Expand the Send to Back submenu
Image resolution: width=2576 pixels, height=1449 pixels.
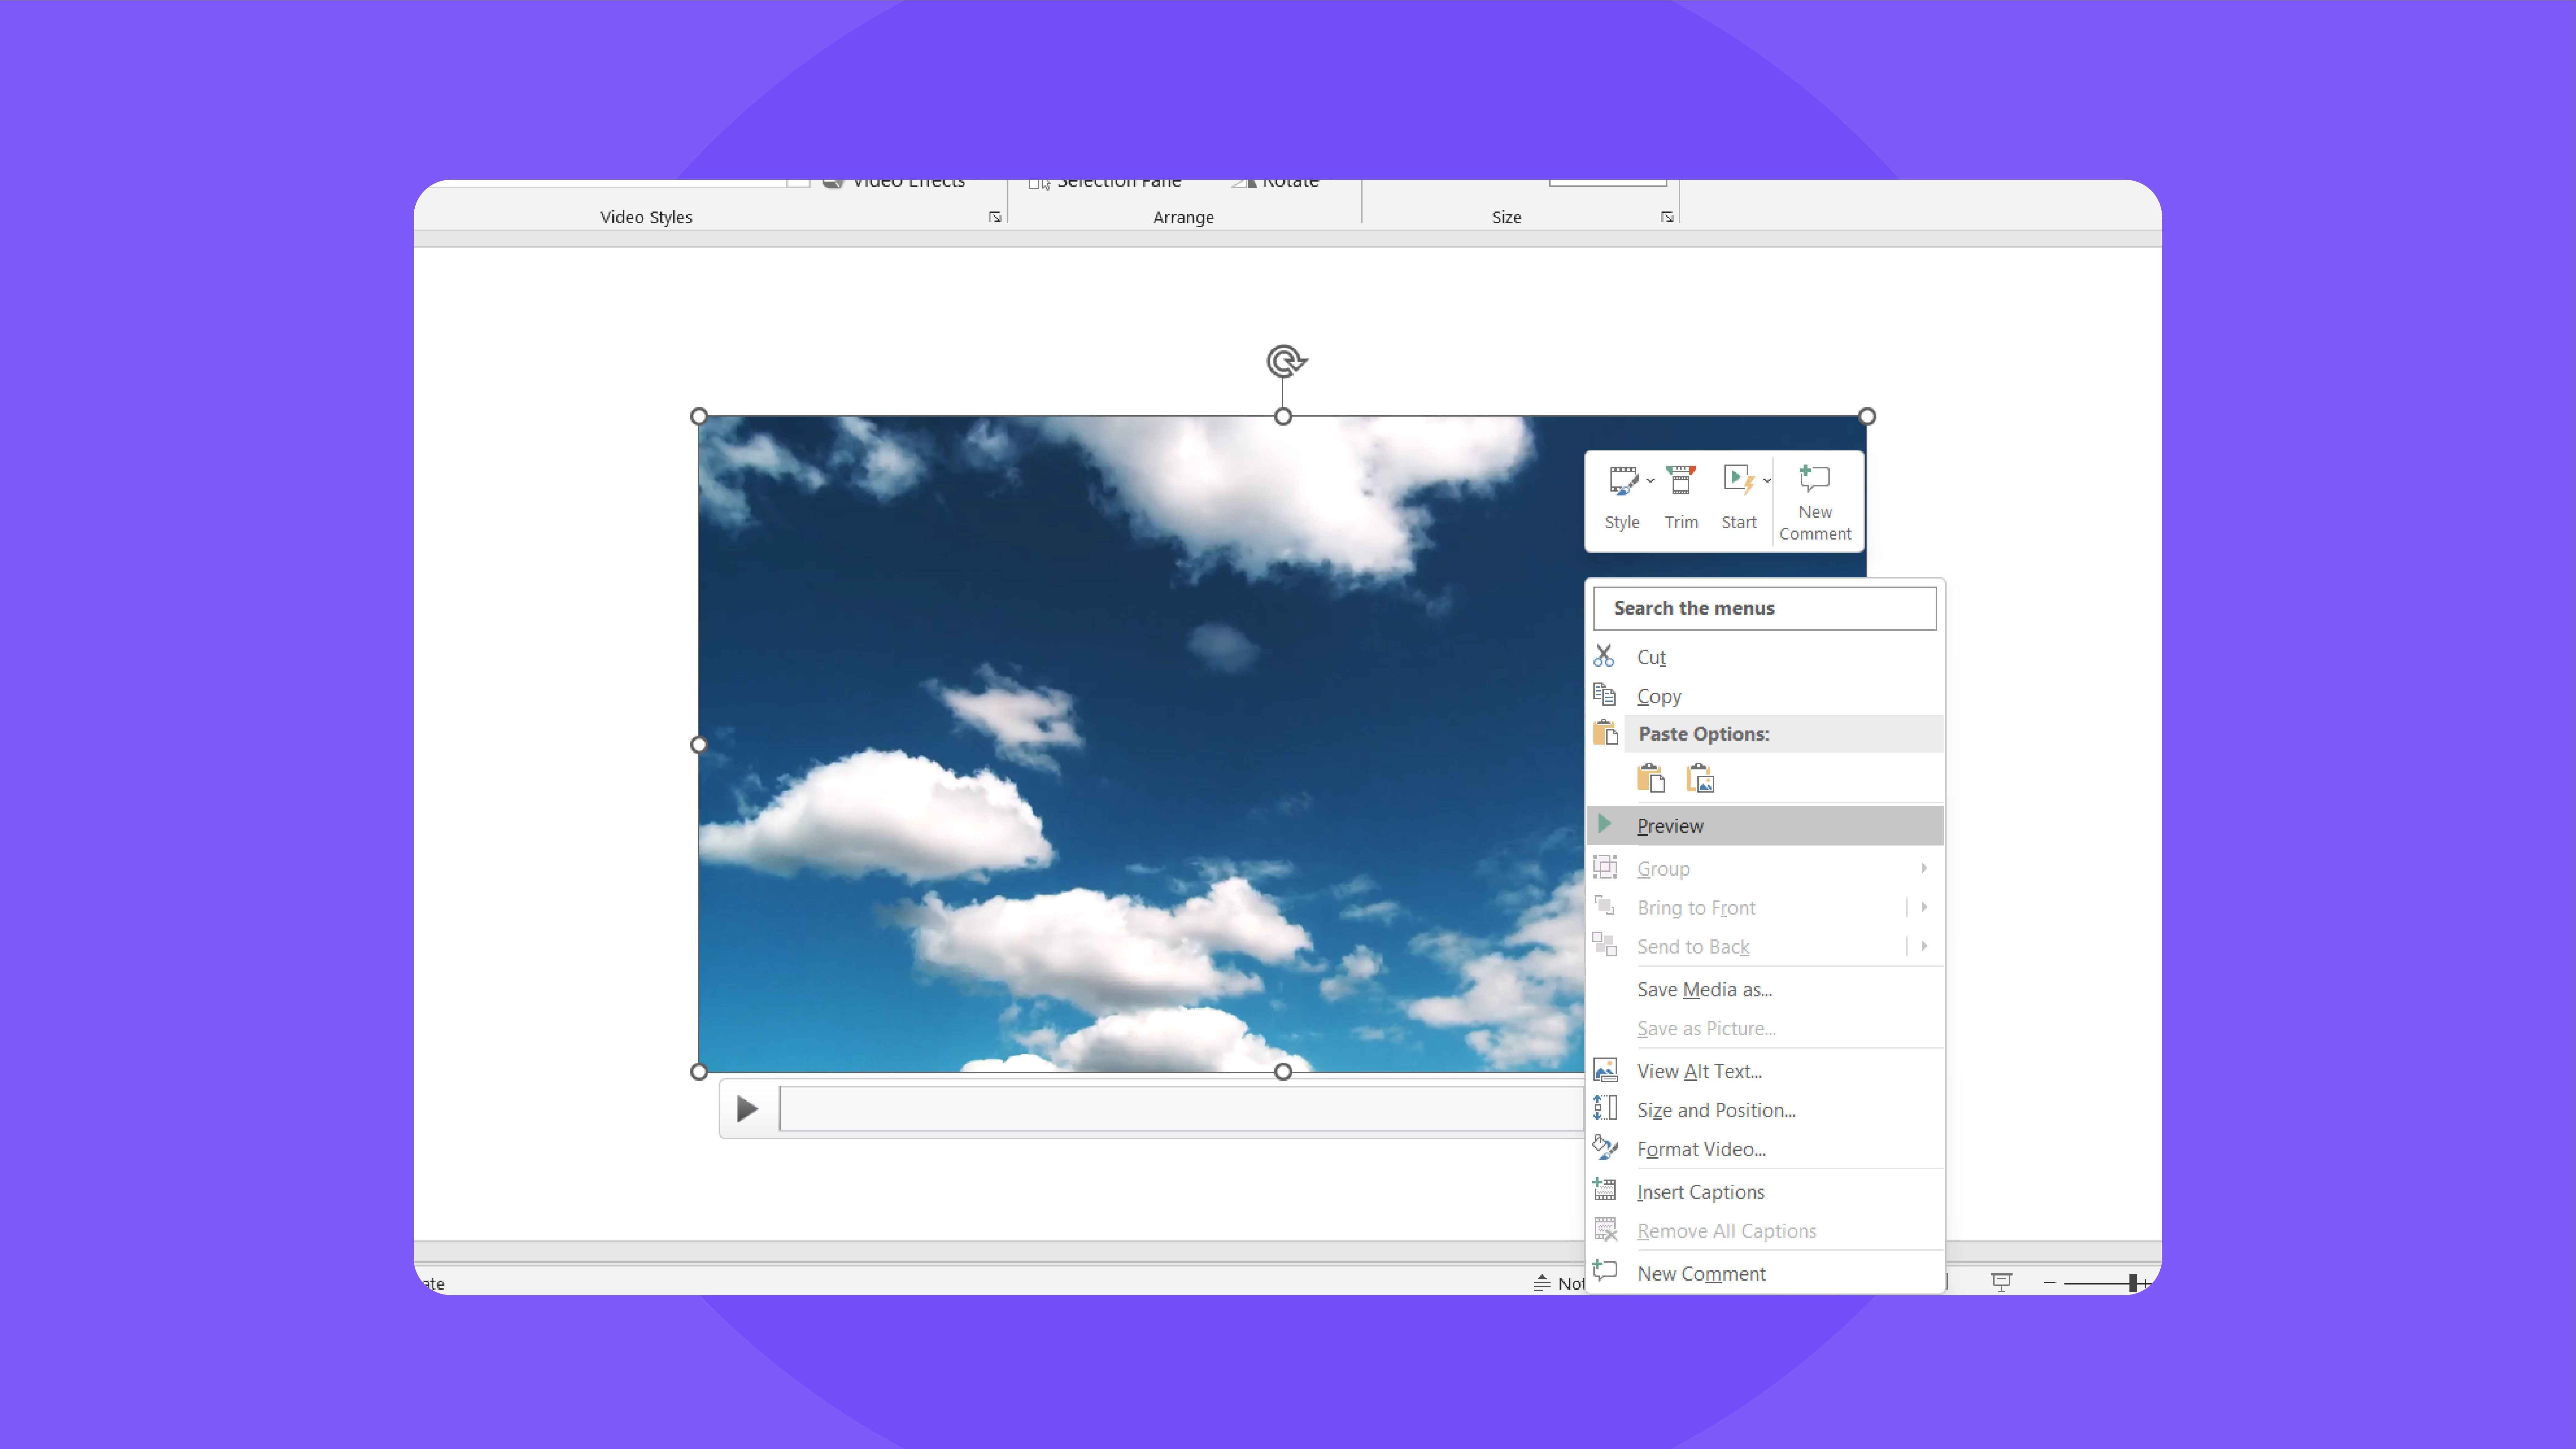tap(1923, 945)
